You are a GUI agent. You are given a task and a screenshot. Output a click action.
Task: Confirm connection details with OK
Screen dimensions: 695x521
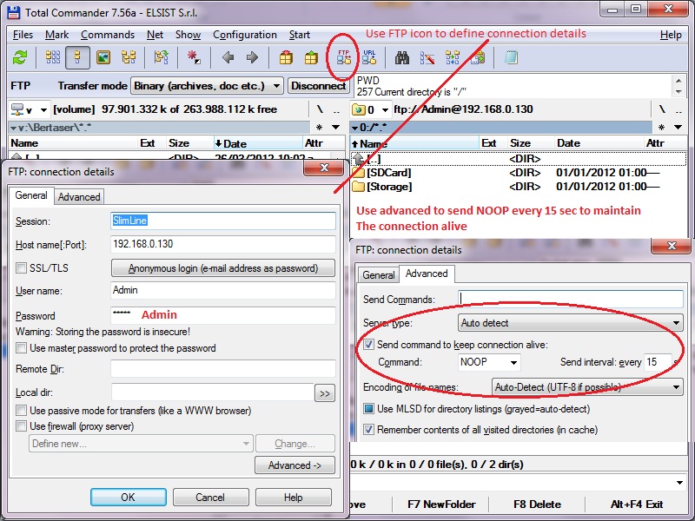tap(128, 497)
